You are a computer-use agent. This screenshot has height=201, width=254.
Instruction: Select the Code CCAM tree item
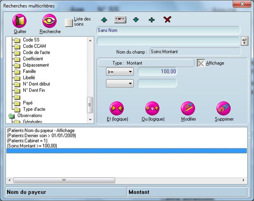34,46
